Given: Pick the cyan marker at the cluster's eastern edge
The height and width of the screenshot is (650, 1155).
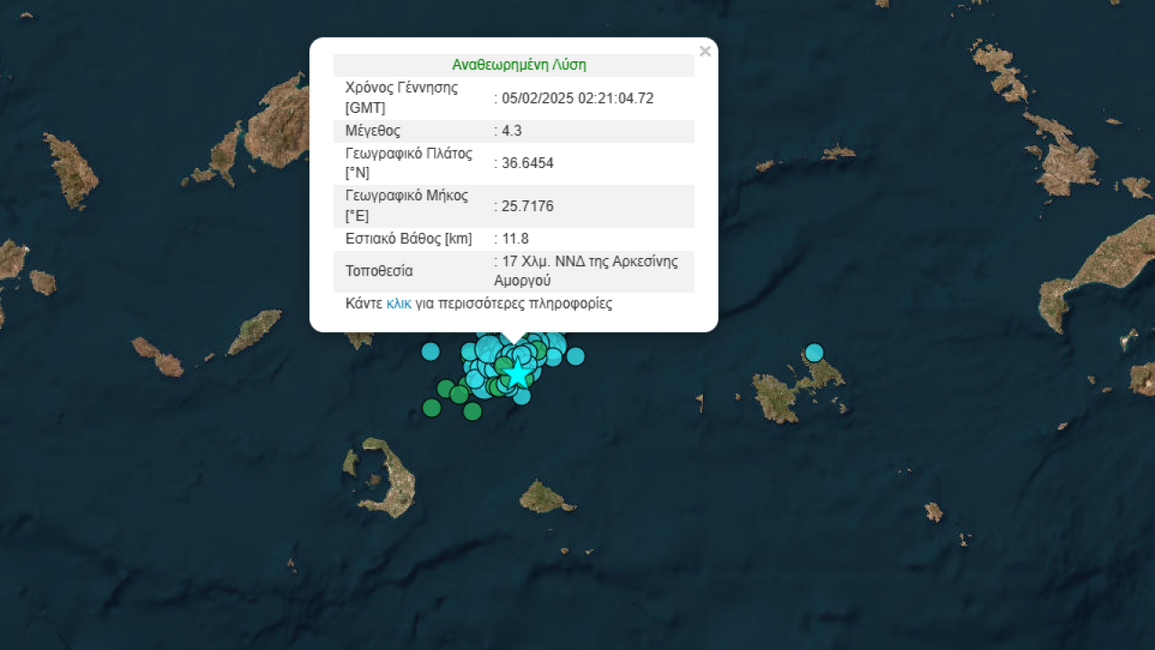Looking at the screenshot, I should pos(576,356).
